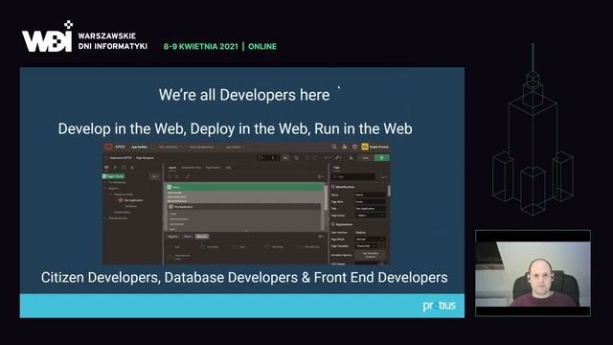Select the Content Body tree node
The image size is (613, 345).
[x=123, y=212]
